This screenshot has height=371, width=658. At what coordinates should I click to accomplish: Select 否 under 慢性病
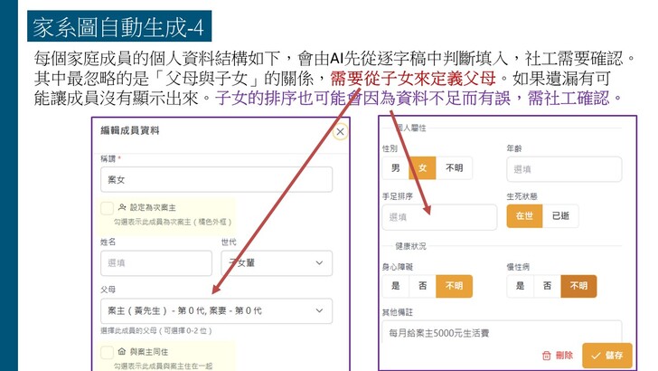point(546,286)
